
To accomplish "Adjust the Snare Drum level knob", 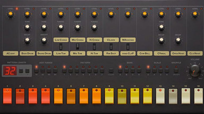I will point(44,14).
